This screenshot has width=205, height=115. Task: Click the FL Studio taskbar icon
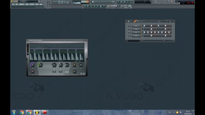point(37,112)
